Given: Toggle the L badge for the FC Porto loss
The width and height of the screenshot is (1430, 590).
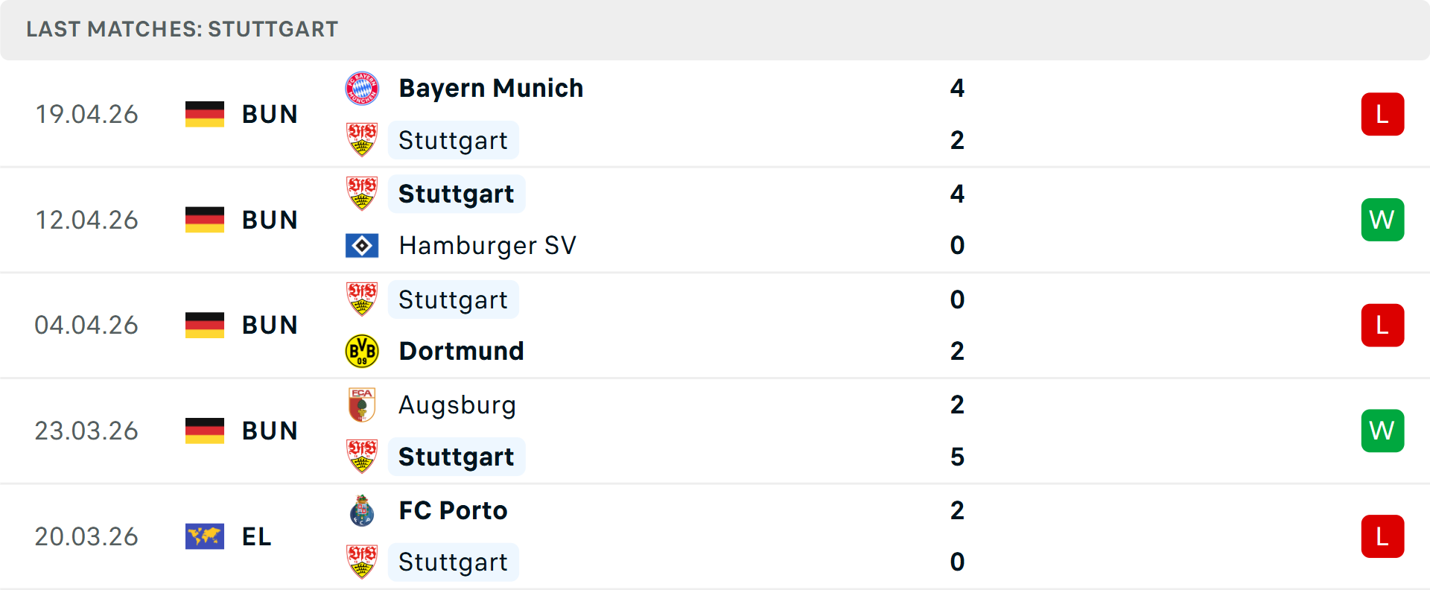Looking at the screenshot, I should tap(1383, 536).
